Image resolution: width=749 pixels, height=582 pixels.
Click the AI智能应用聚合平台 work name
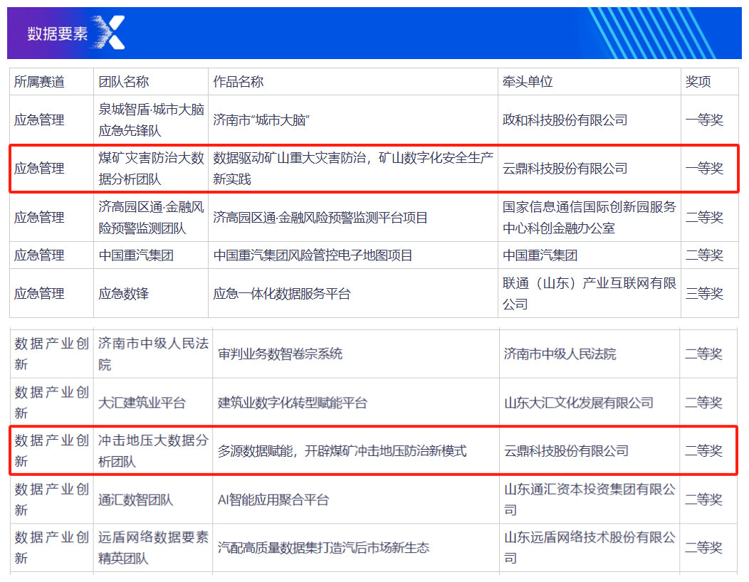tap(273, 500)
